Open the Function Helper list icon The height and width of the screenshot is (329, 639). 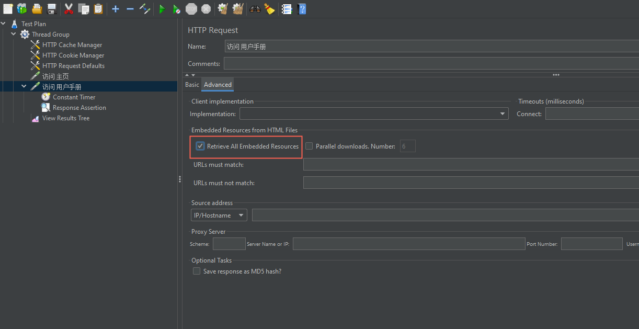point(287,8)
